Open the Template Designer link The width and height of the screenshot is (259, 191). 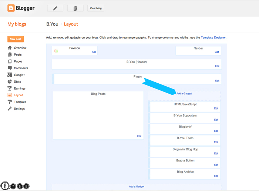point(213,38)
